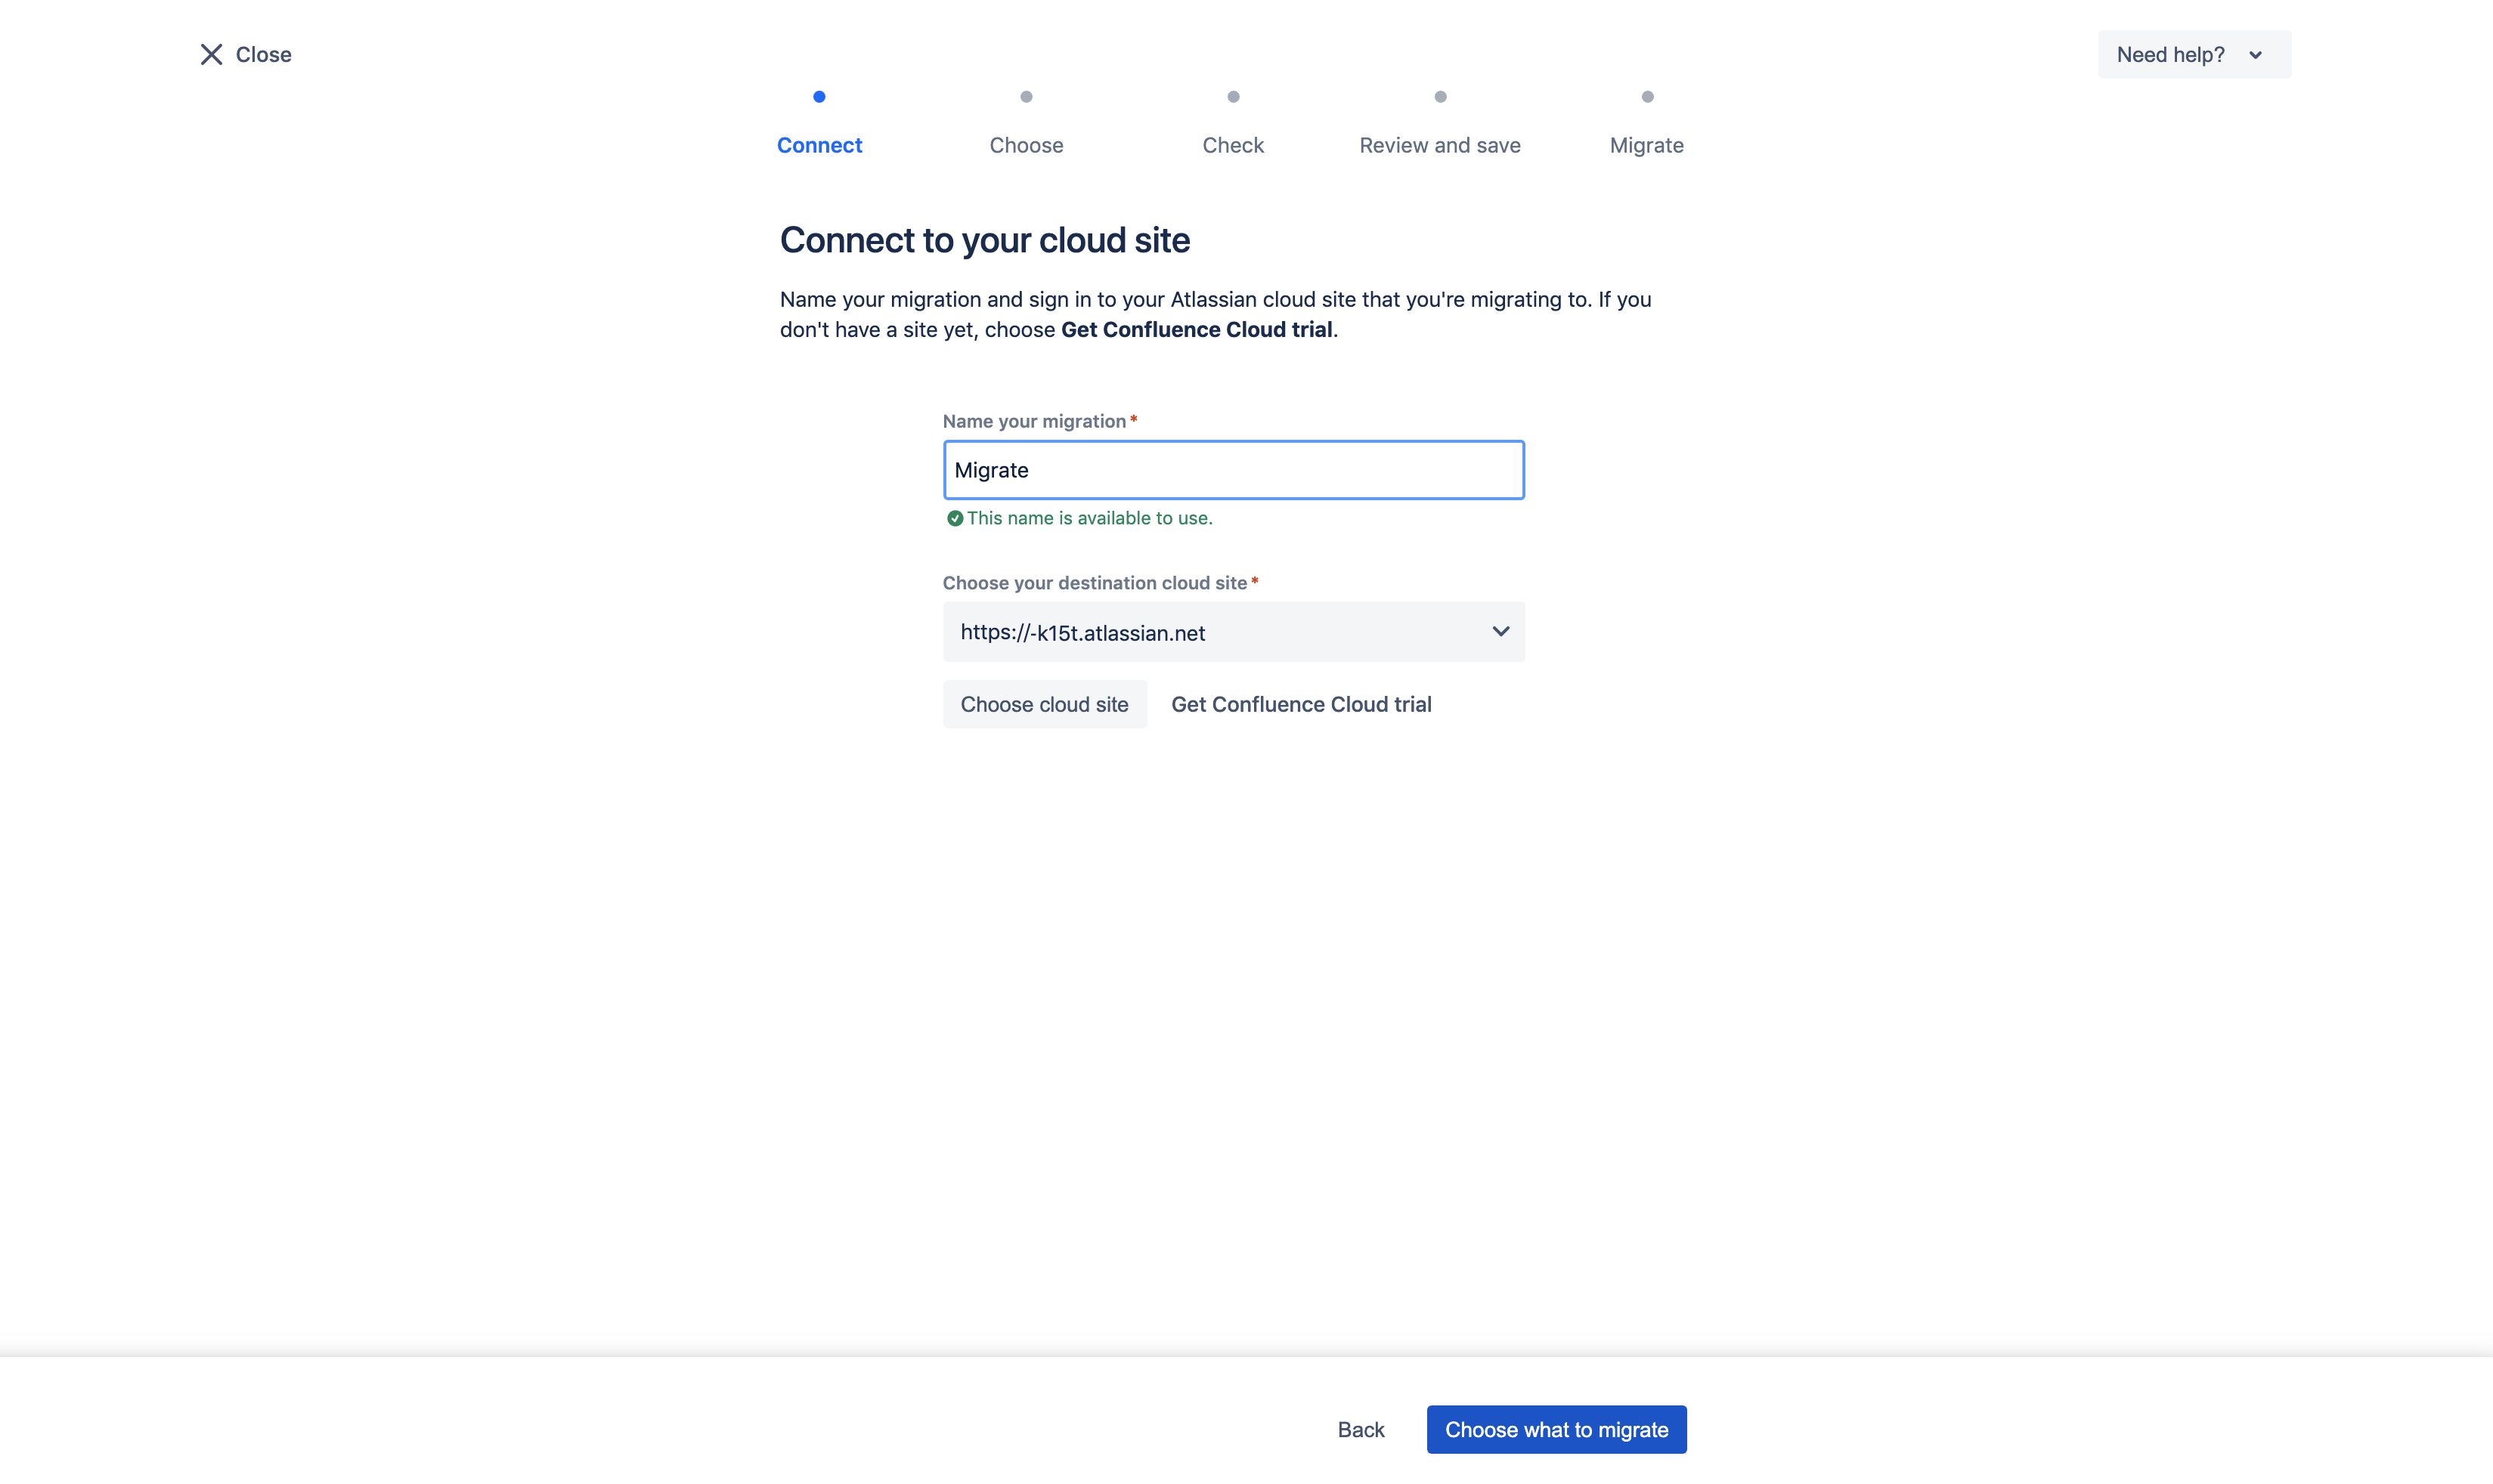
Task: Select the Migrate step label
Action: click(x=1646, y=146)
